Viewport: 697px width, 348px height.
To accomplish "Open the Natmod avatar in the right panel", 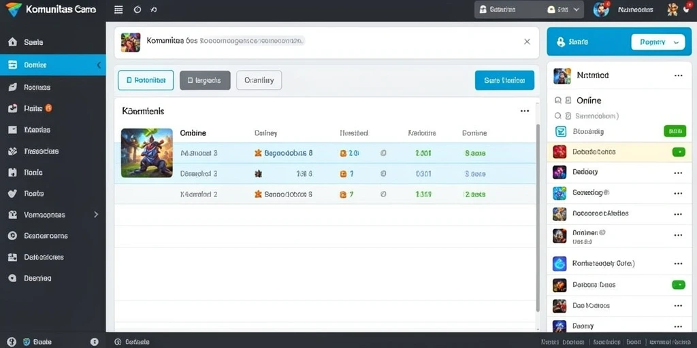I will pyautogui.click(x=562, y=76).
